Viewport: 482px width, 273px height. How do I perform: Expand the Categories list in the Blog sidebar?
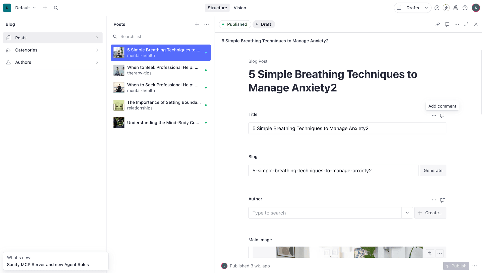tap(97, 50)
